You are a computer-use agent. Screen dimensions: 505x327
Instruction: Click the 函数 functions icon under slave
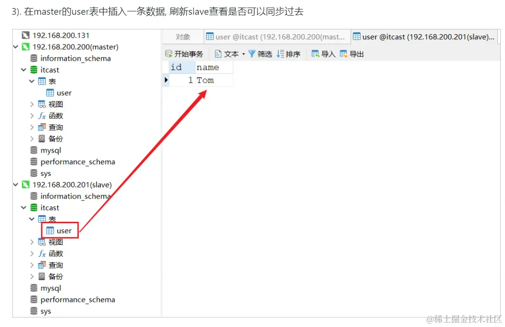point(42,254)
